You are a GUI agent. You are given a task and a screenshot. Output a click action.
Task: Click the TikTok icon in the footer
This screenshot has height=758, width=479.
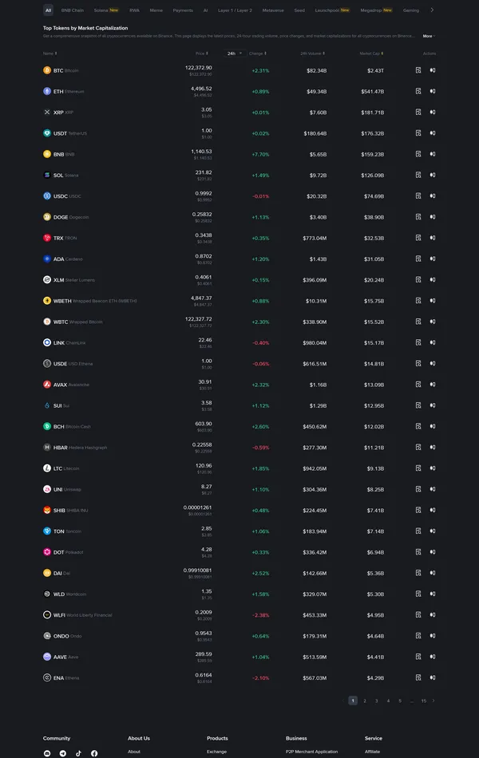tap(78, 752)
